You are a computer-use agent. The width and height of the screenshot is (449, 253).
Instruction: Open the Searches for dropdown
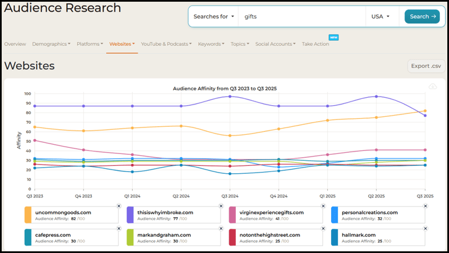[214, 17]
